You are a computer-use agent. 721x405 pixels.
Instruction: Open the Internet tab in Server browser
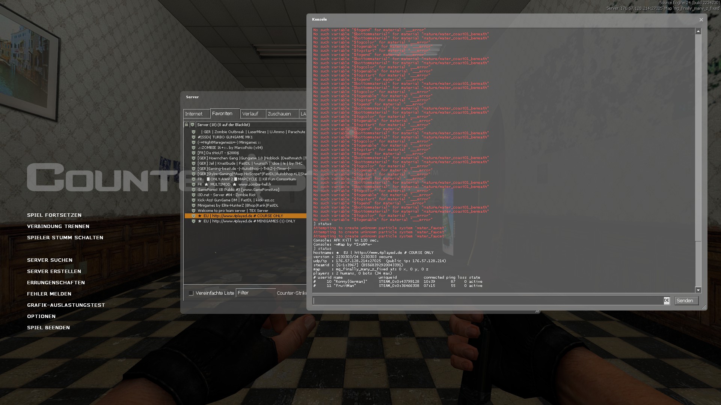pyautogui.click(x=196, y=114)
